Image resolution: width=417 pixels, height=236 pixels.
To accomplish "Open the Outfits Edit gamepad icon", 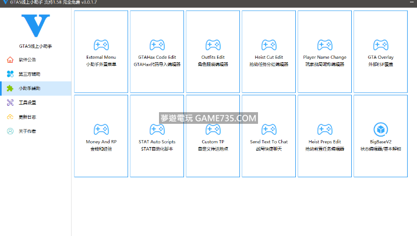I will click(x=213, y=45).
